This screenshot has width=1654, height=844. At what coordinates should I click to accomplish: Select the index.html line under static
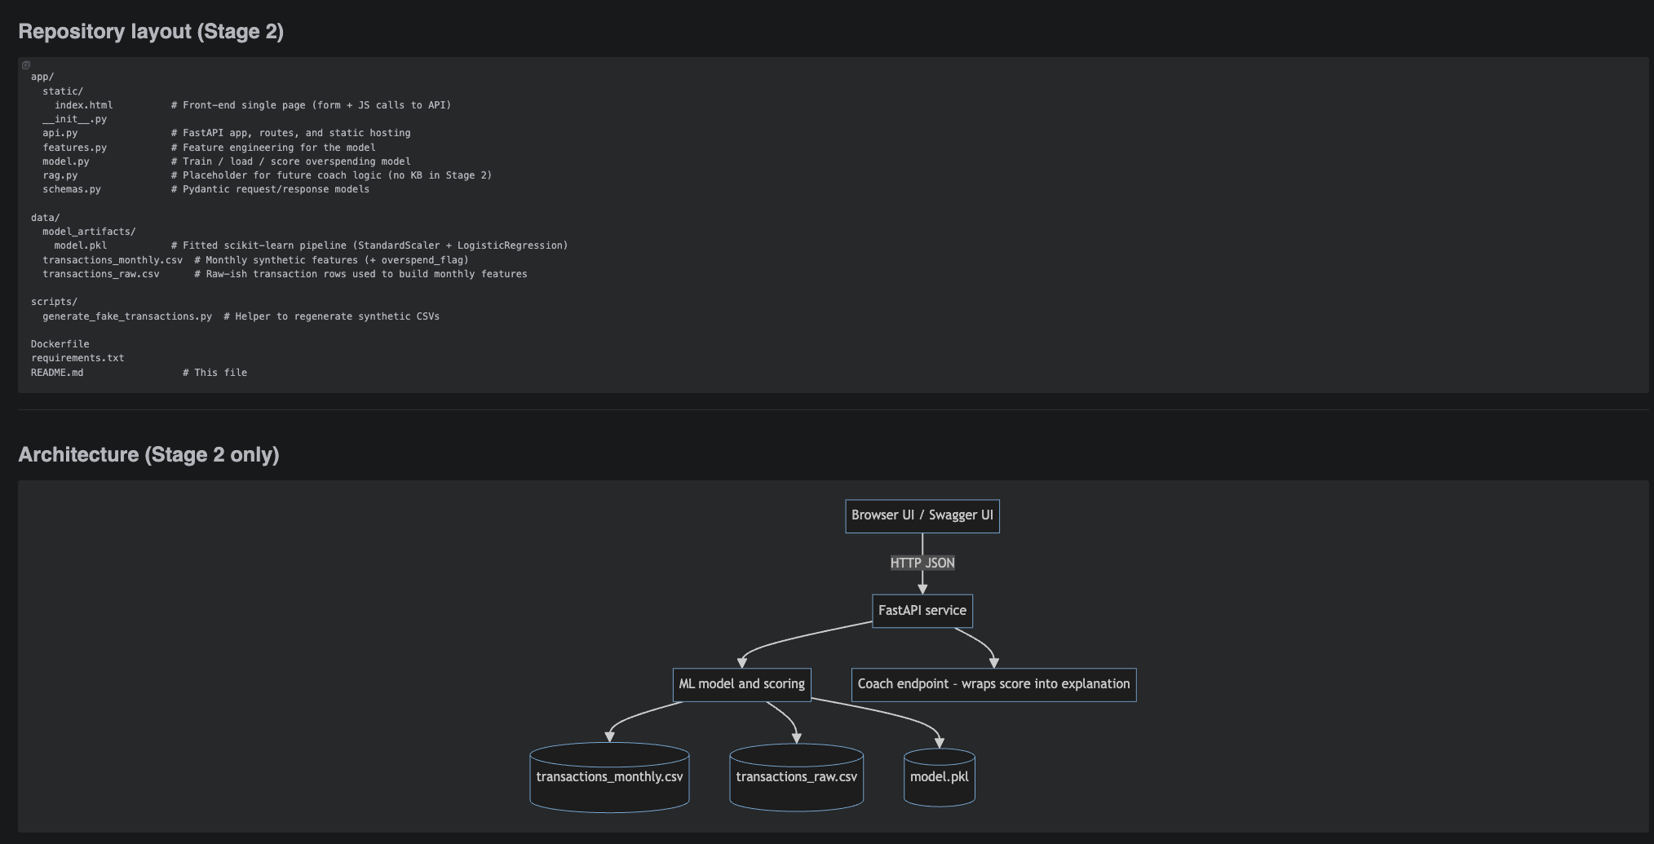tap(83, 104)
